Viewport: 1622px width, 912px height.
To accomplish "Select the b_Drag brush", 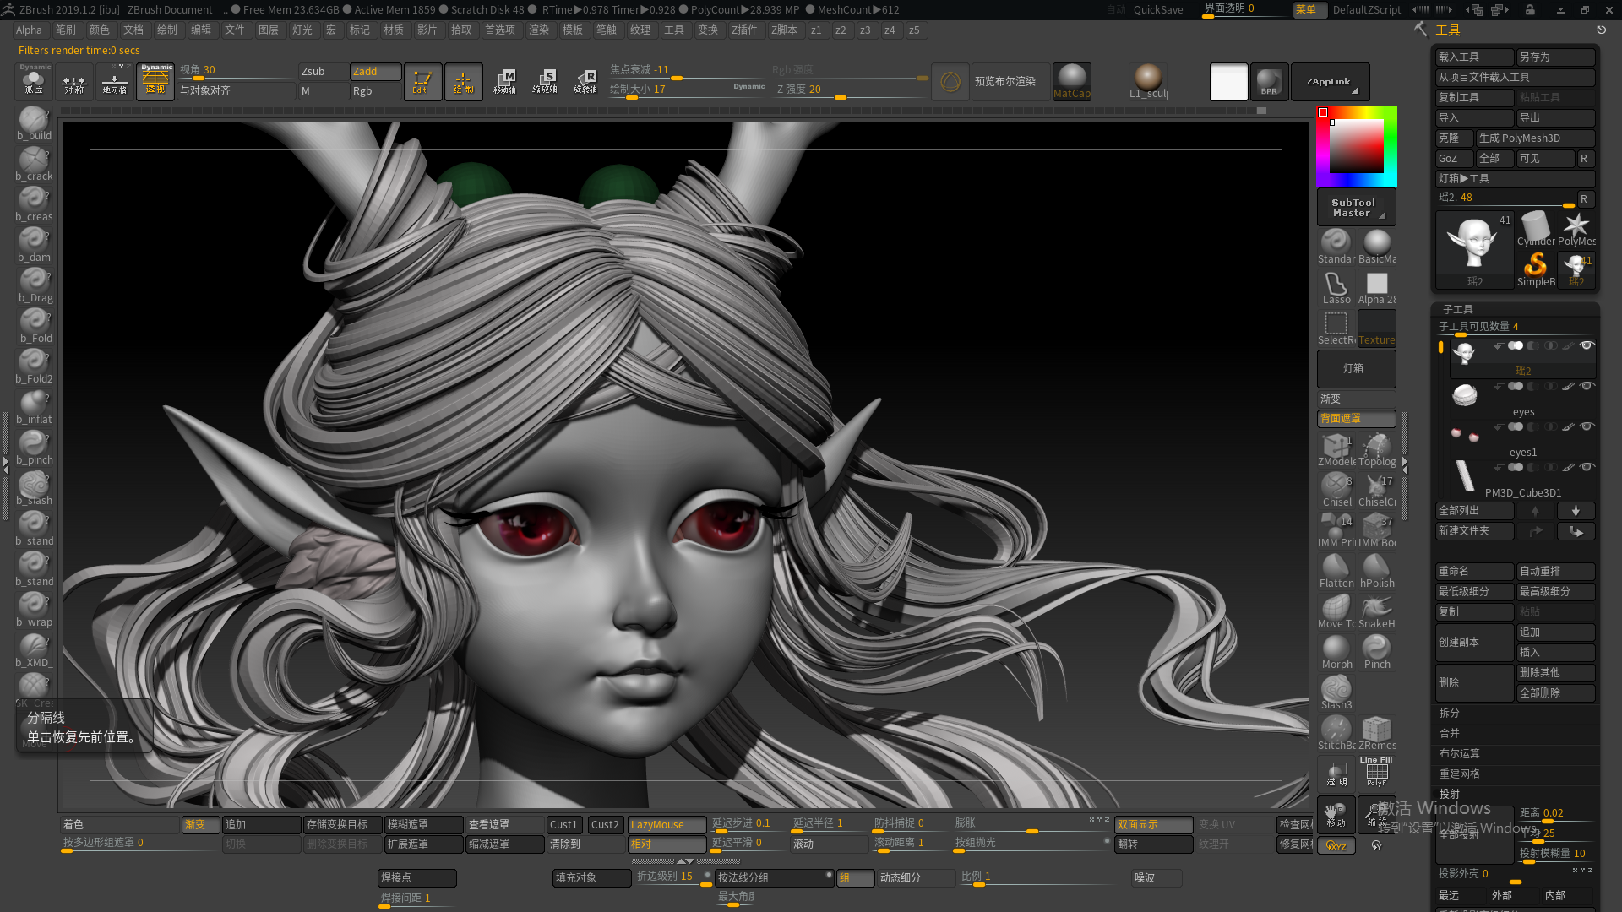I will pos(35,286).
